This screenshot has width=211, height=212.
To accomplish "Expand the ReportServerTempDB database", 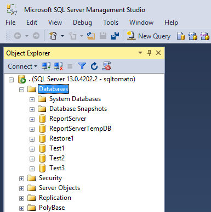I will coord(32,130).
